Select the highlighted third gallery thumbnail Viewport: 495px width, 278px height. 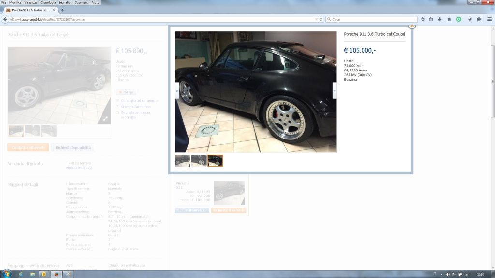pos(215,160)
